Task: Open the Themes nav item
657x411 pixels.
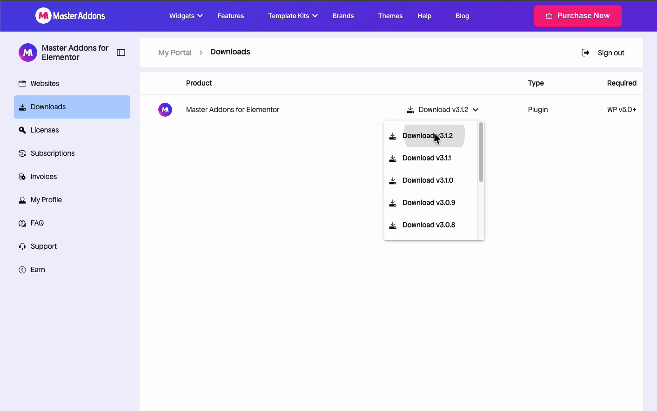Action: (390, 16)
